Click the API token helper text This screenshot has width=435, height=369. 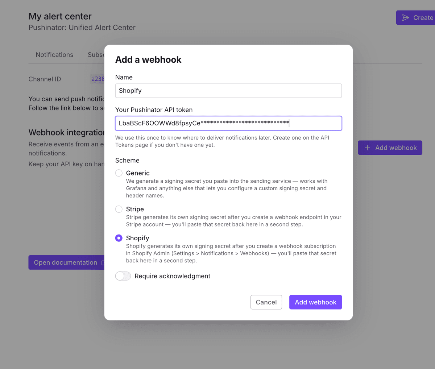(222, 141)
